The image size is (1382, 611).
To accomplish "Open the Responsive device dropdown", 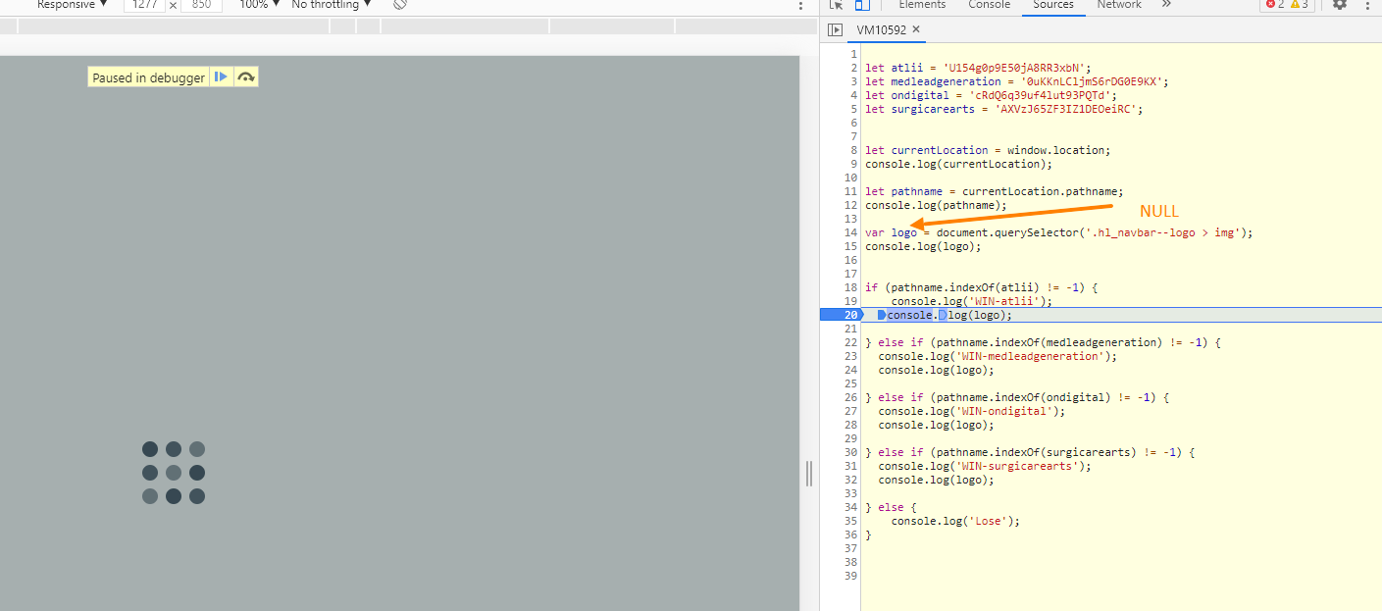I will [72, 5].
